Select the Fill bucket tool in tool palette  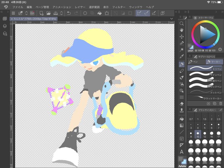(x=182, y=119)
